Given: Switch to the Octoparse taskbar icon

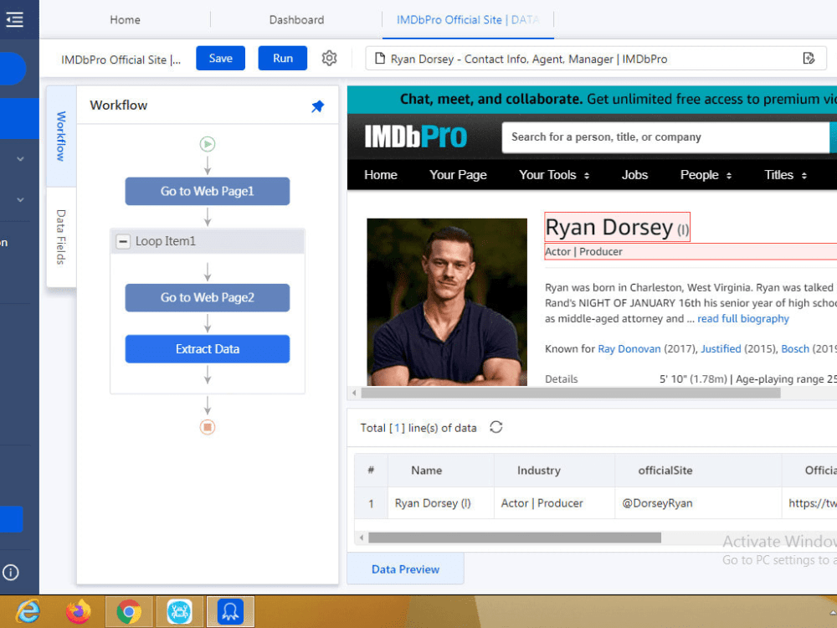Looking at the screenshot, I should 230,611.
